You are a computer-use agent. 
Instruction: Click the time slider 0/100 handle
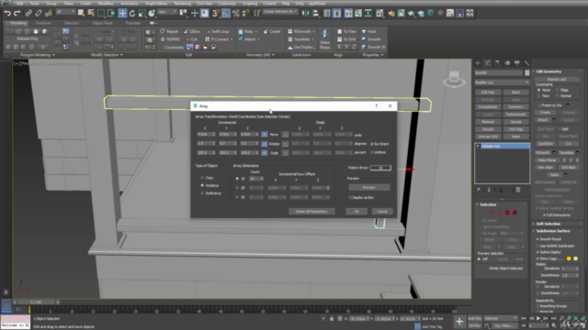tap(36, 302)
